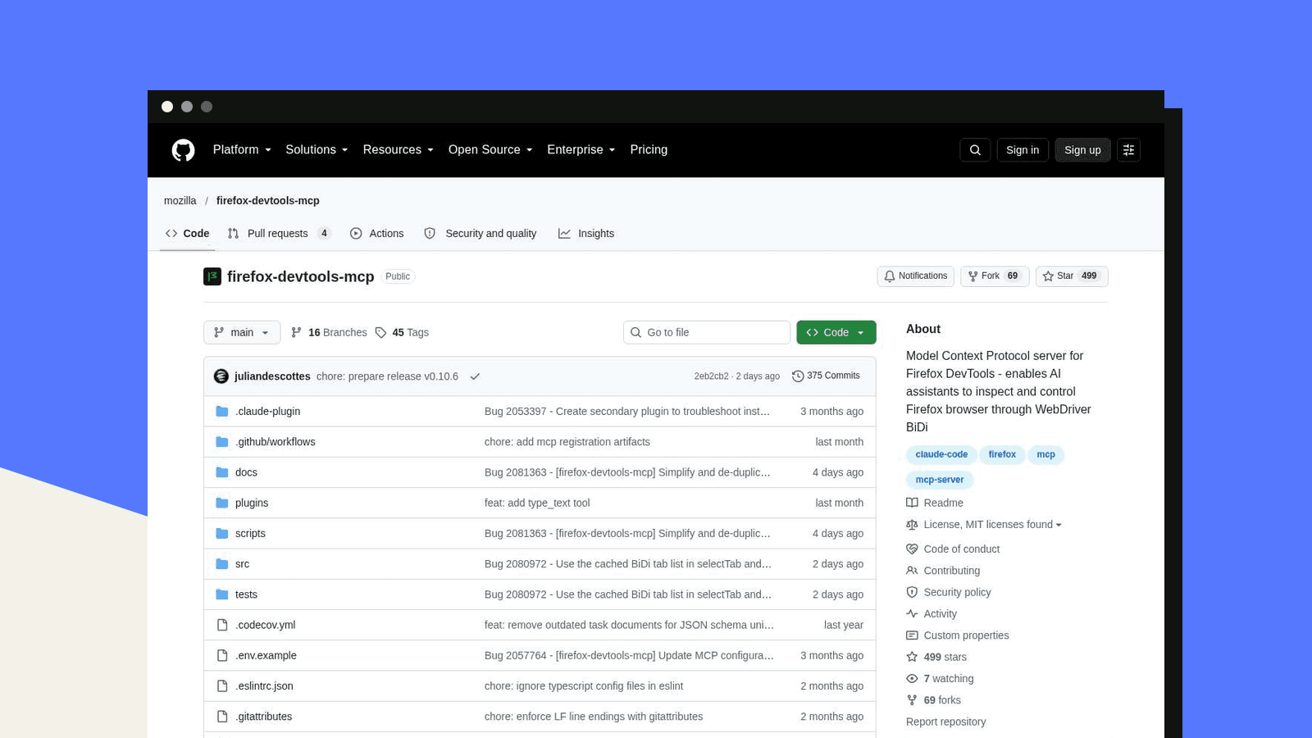Viewport: 1312px width, 738px height.
Task: Click the commit status checkmark icon
Action: [x=475, y=376]
